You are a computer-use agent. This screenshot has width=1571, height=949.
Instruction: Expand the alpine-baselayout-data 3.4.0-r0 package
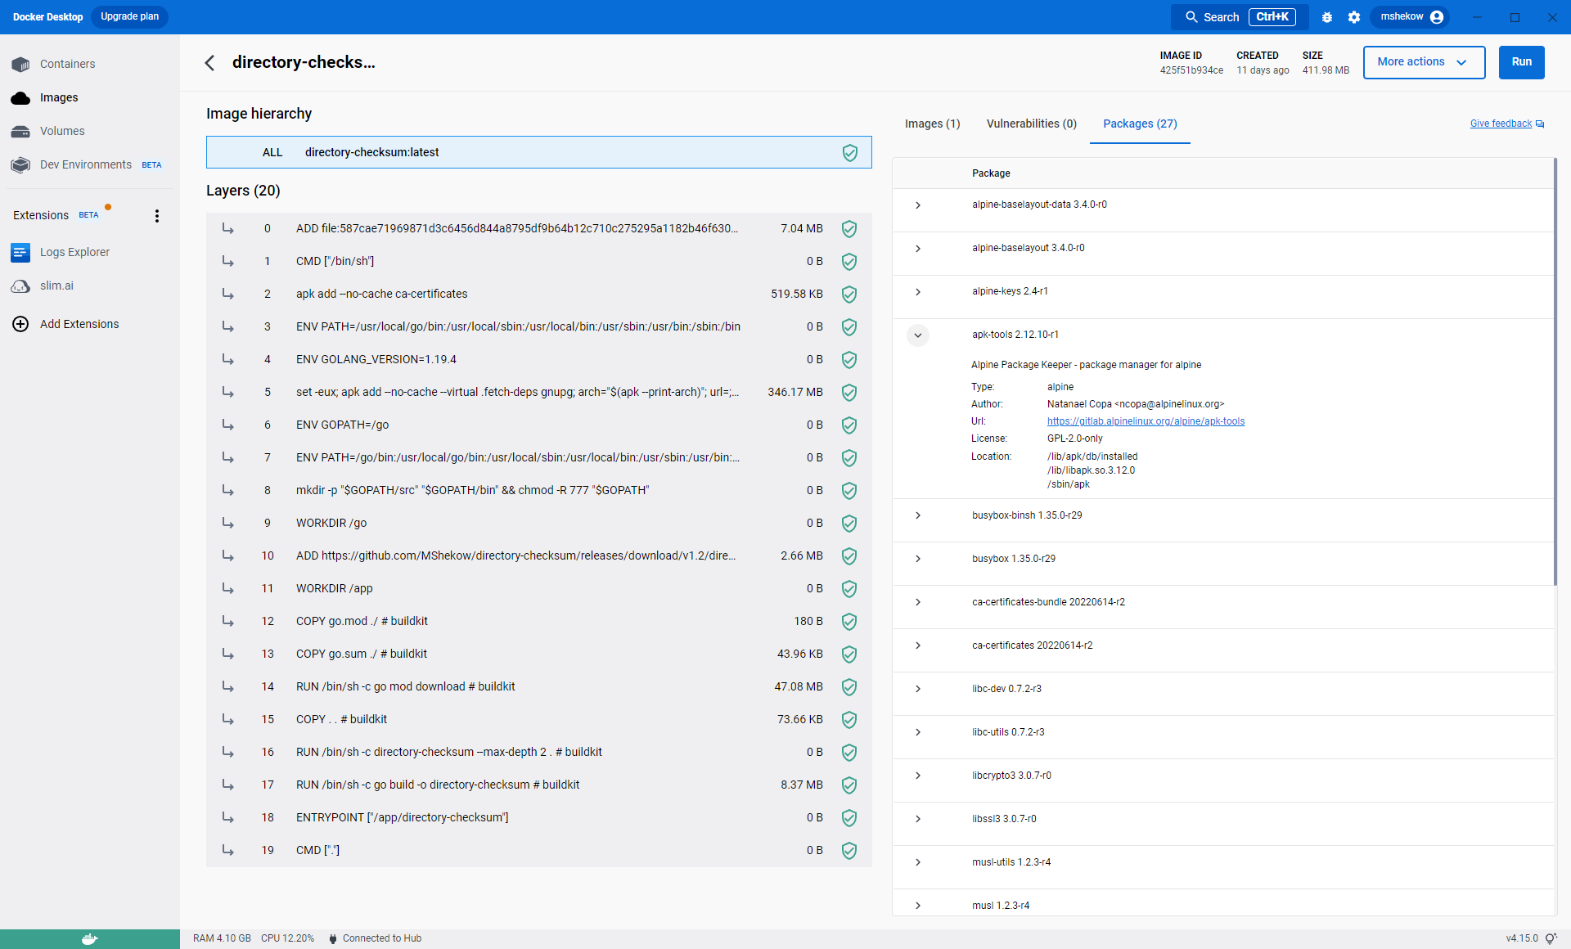918,205
